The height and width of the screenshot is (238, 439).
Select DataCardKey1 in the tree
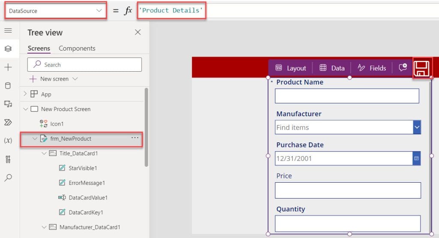[86, 213]
